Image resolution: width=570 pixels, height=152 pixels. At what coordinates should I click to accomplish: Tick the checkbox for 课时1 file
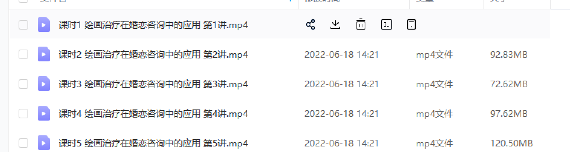(23, 25)
